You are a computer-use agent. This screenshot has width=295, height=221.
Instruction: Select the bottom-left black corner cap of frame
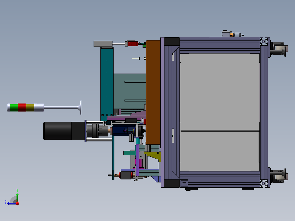[x=172, y=183]
